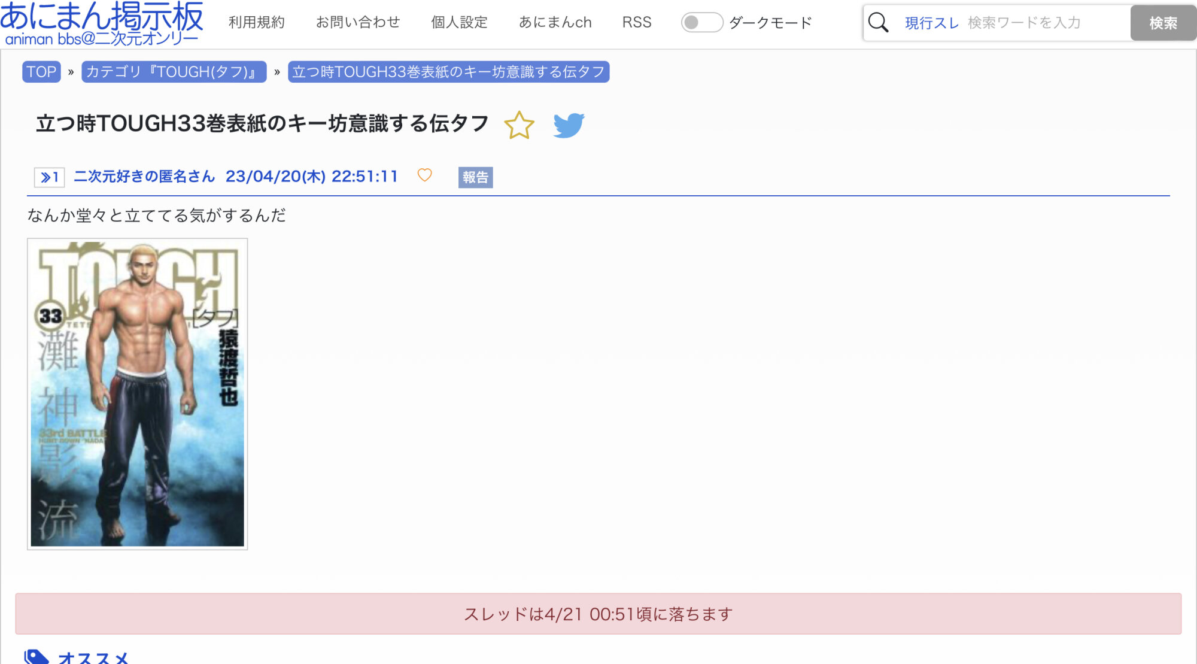1197x664 pixels.
Task: Open the RSS link in the header
Action: pos(636,23)
